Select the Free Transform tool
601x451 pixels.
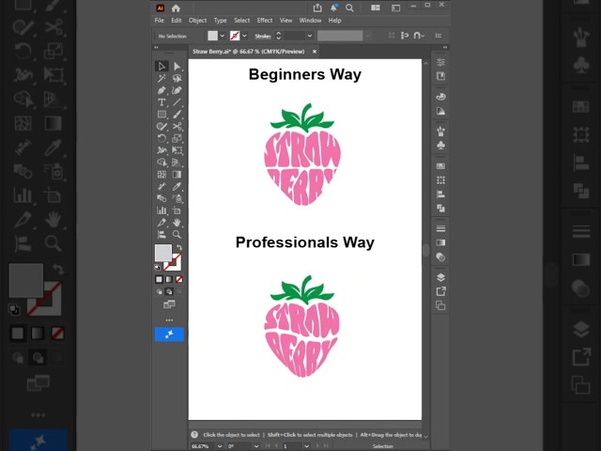[x=177, y=150]
